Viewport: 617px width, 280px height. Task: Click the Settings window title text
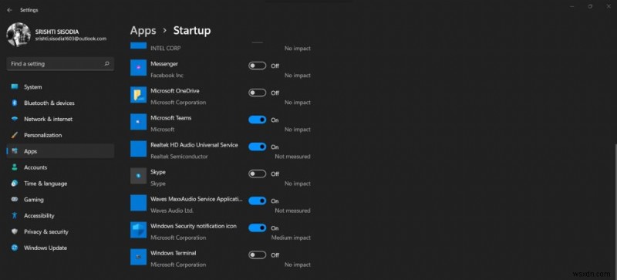(29, 10)
